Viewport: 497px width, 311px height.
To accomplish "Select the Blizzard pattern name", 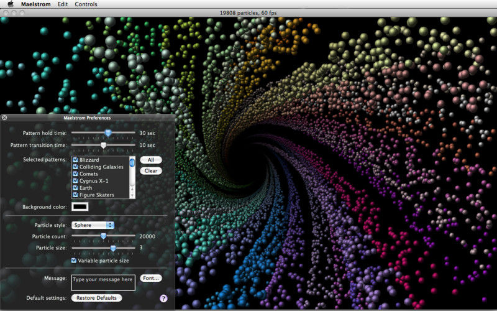I will [x=89, y=160].
